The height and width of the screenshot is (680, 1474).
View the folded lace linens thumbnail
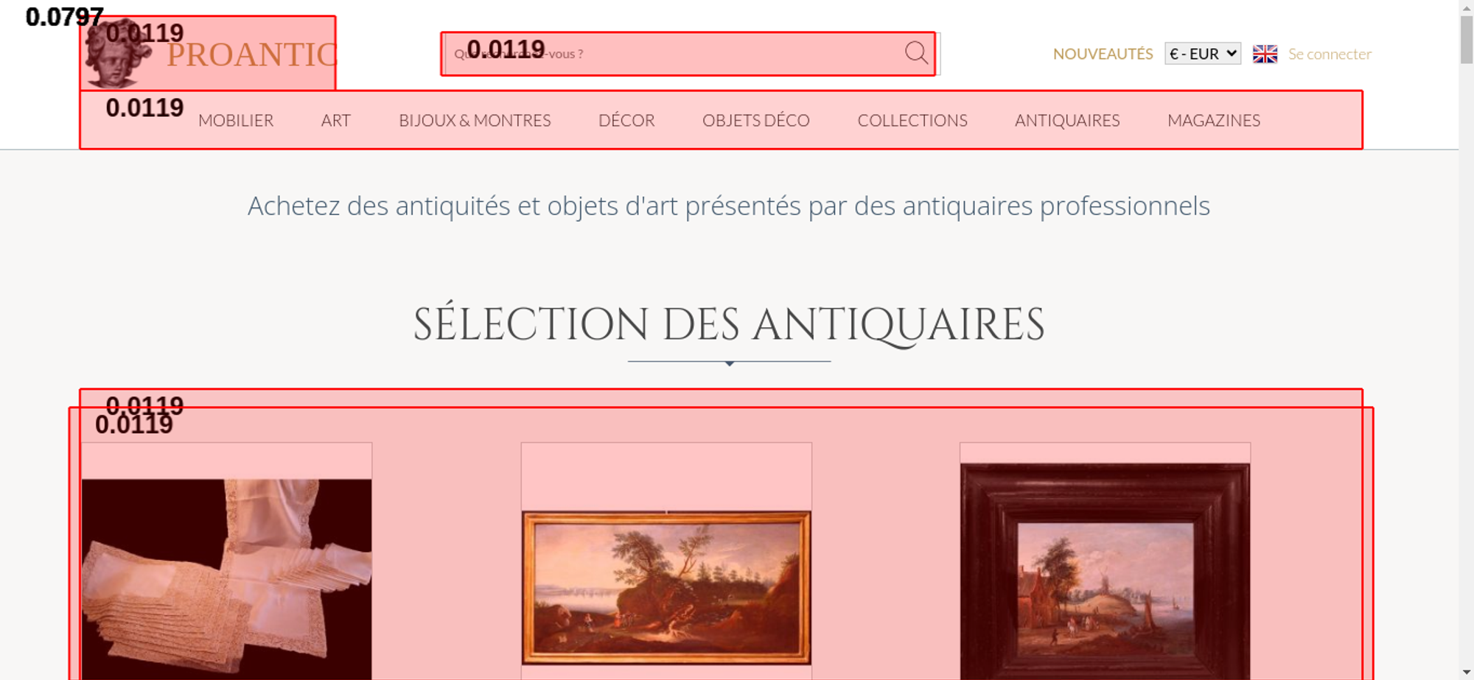(227, 579)
